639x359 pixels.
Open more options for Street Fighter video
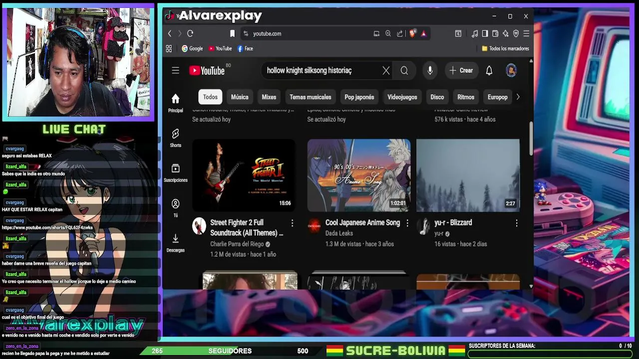tap(292, 223)
